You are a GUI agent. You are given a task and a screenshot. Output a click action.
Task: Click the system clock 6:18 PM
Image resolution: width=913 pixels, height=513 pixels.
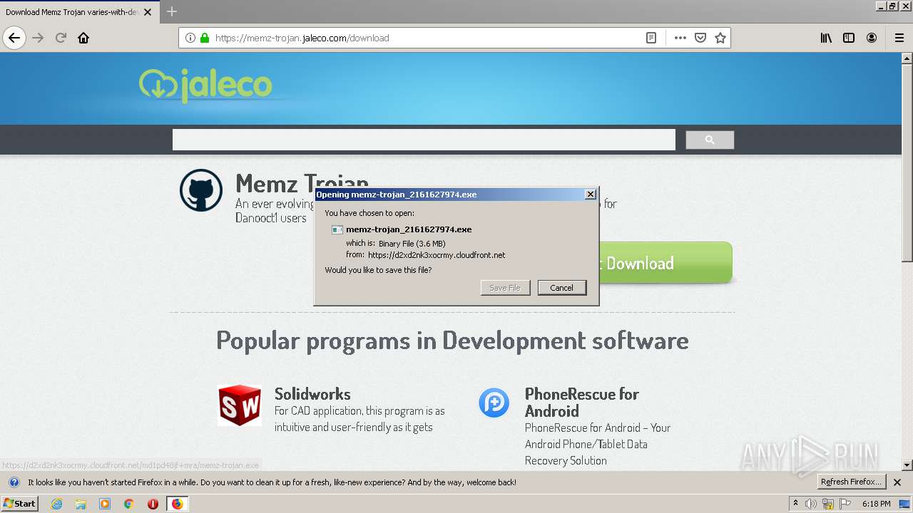[x=876, y=504]
